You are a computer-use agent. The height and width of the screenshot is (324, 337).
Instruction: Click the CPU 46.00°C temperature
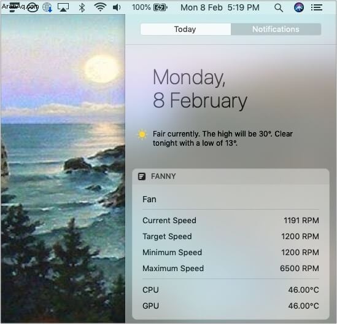[304, 290]
